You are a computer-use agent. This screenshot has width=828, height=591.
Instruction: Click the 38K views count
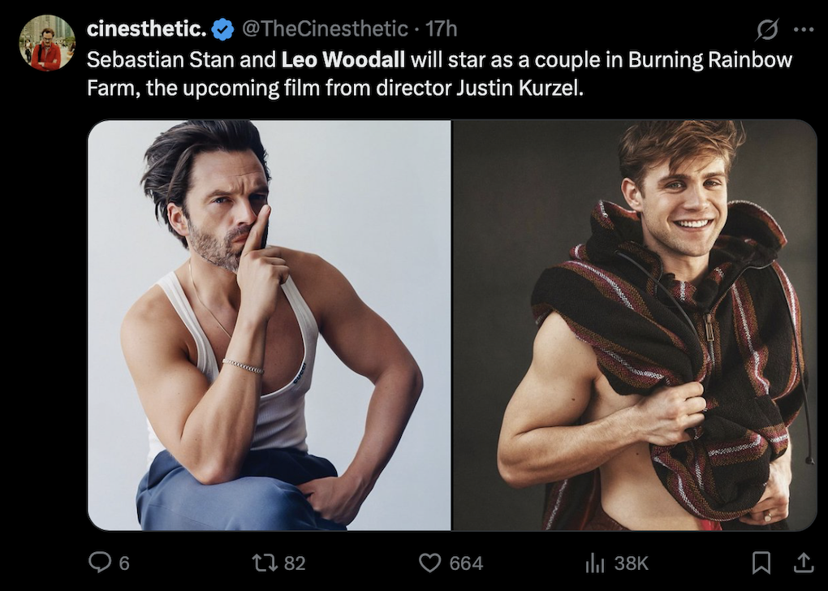[631, 563]
